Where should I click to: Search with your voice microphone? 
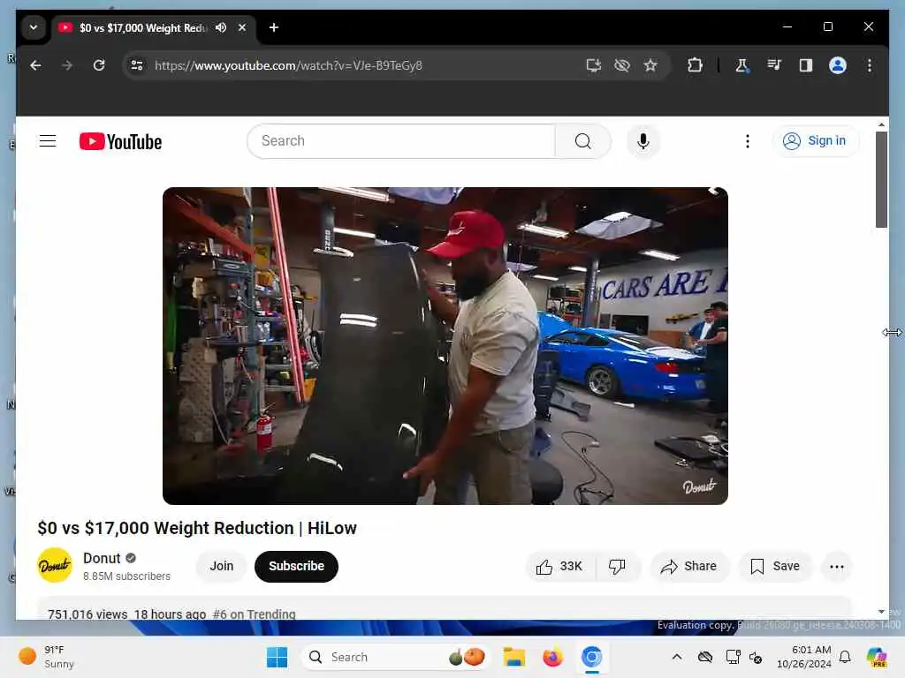pyautogui.click(x=643, y=141)
